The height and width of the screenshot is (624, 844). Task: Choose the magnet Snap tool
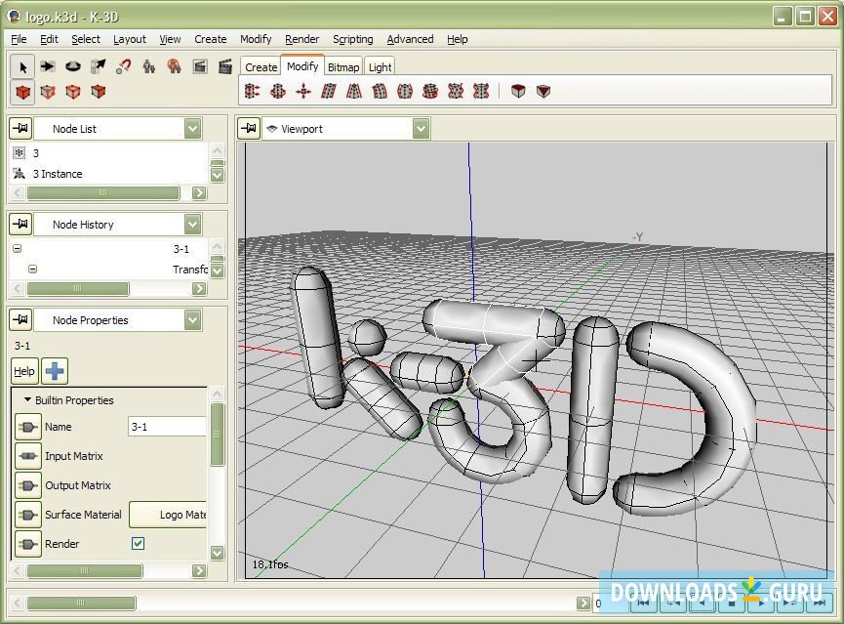tap(123, 66)
